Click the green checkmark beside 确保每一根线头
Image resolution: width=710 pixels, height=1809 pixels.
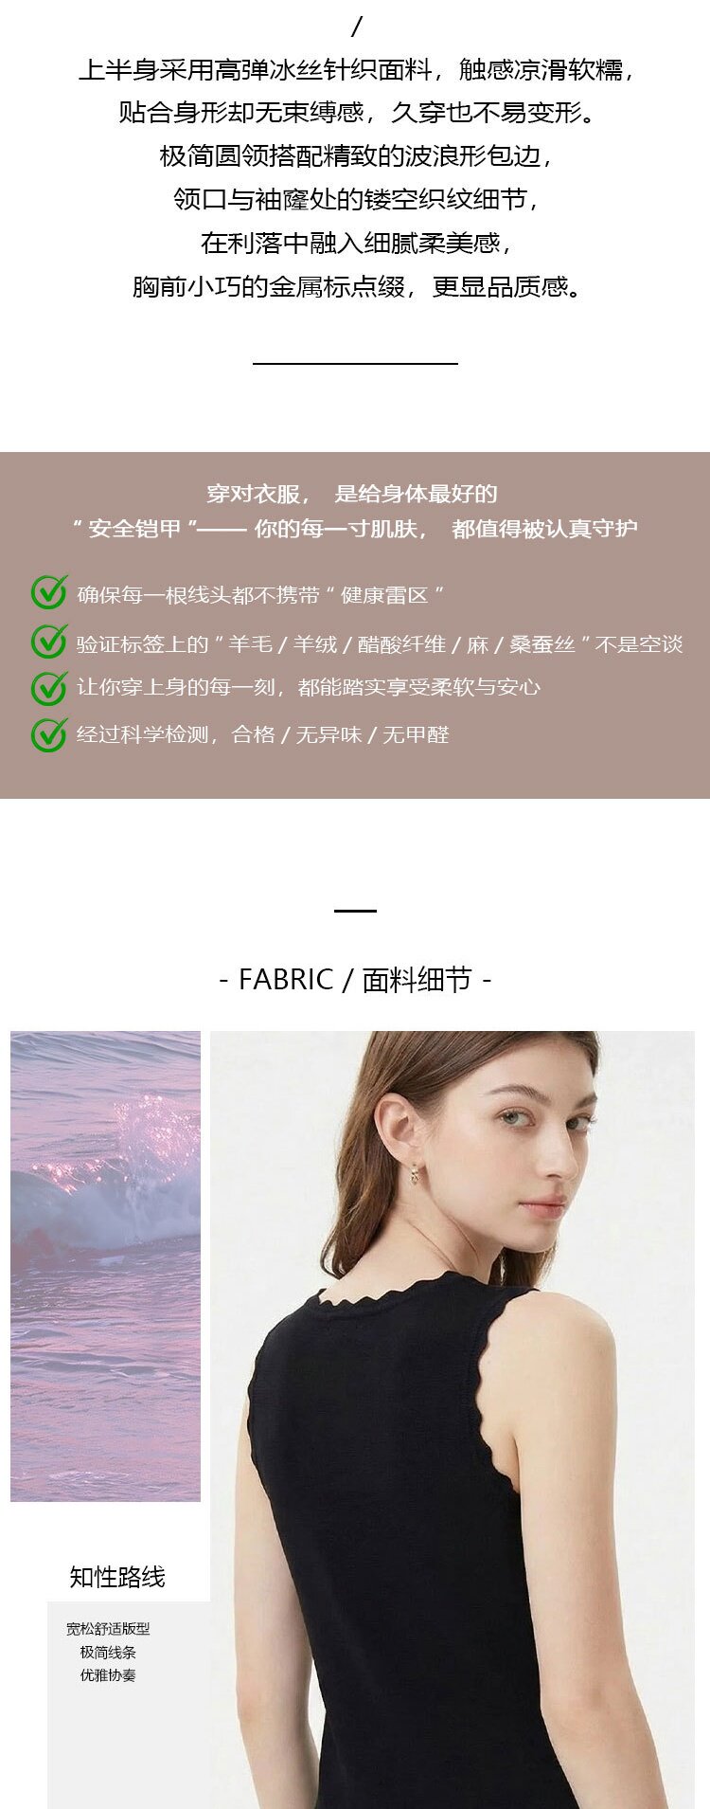pyautogui.click(x=49, y=592)
